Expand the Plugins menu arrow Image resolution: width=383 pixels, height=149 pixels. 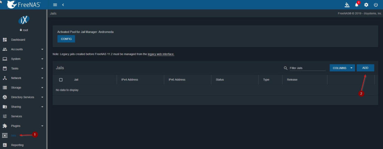[42, 126]
